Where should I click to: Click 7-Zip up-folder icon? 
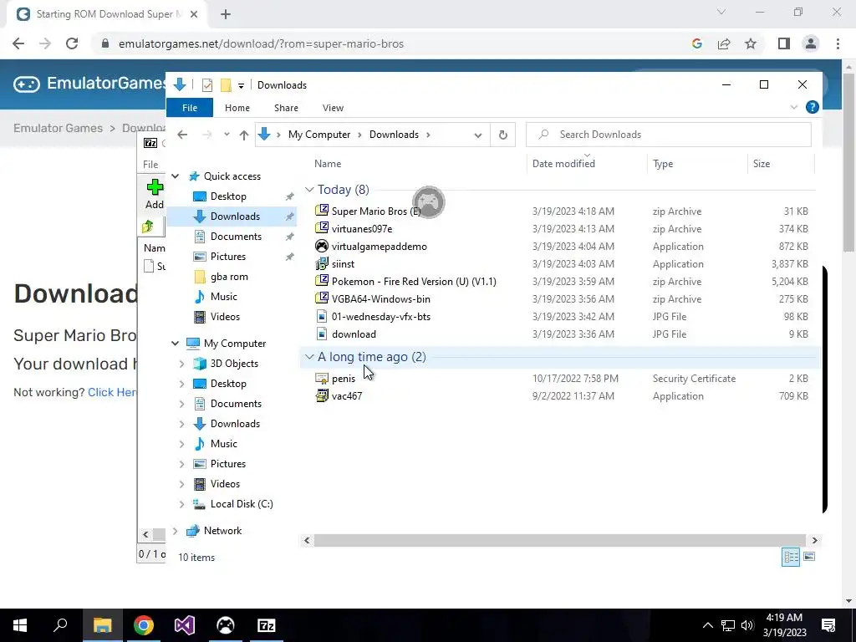pyautogui.click(x=148, y=227)
